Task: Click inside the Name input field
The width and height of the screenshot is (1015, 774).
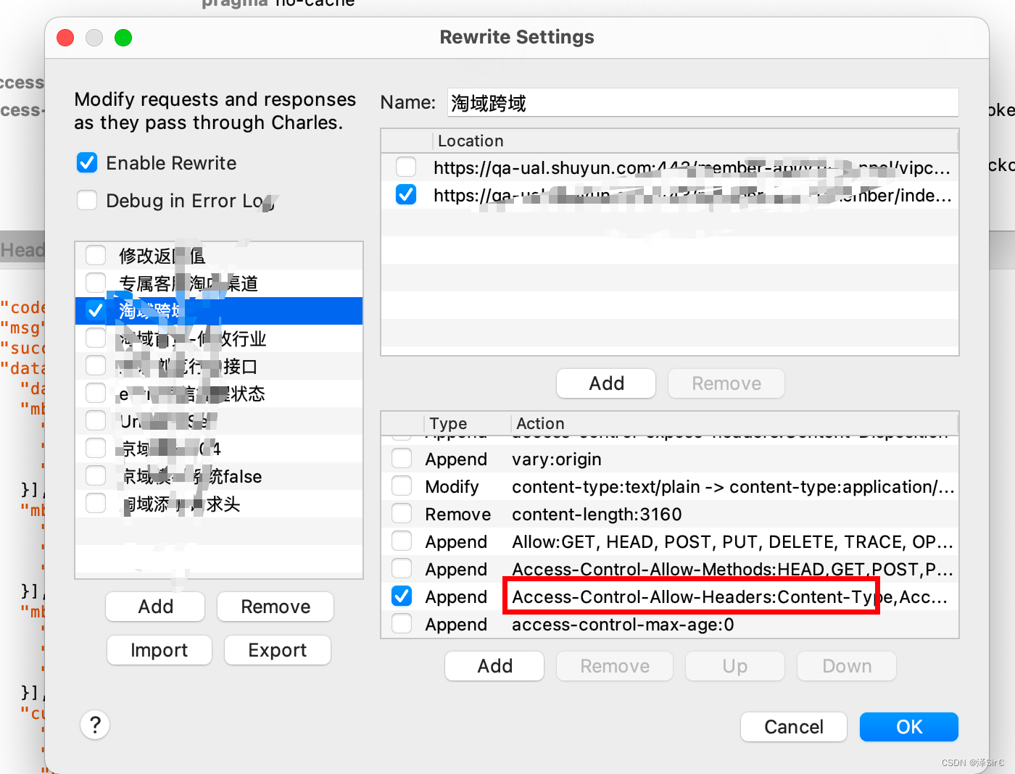Action: pos(702,102)
